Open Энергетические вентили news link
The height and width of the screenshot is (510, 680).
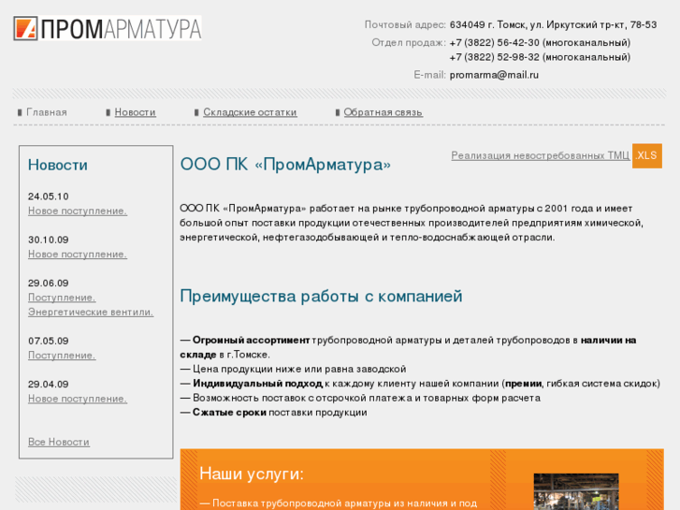coord(91,312)
